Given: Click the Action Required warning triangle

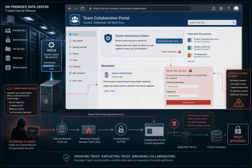Looking at the screenshot, I should 179,52.
